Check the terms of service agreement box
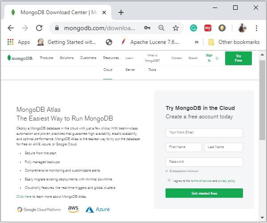 tap(169, 180)
